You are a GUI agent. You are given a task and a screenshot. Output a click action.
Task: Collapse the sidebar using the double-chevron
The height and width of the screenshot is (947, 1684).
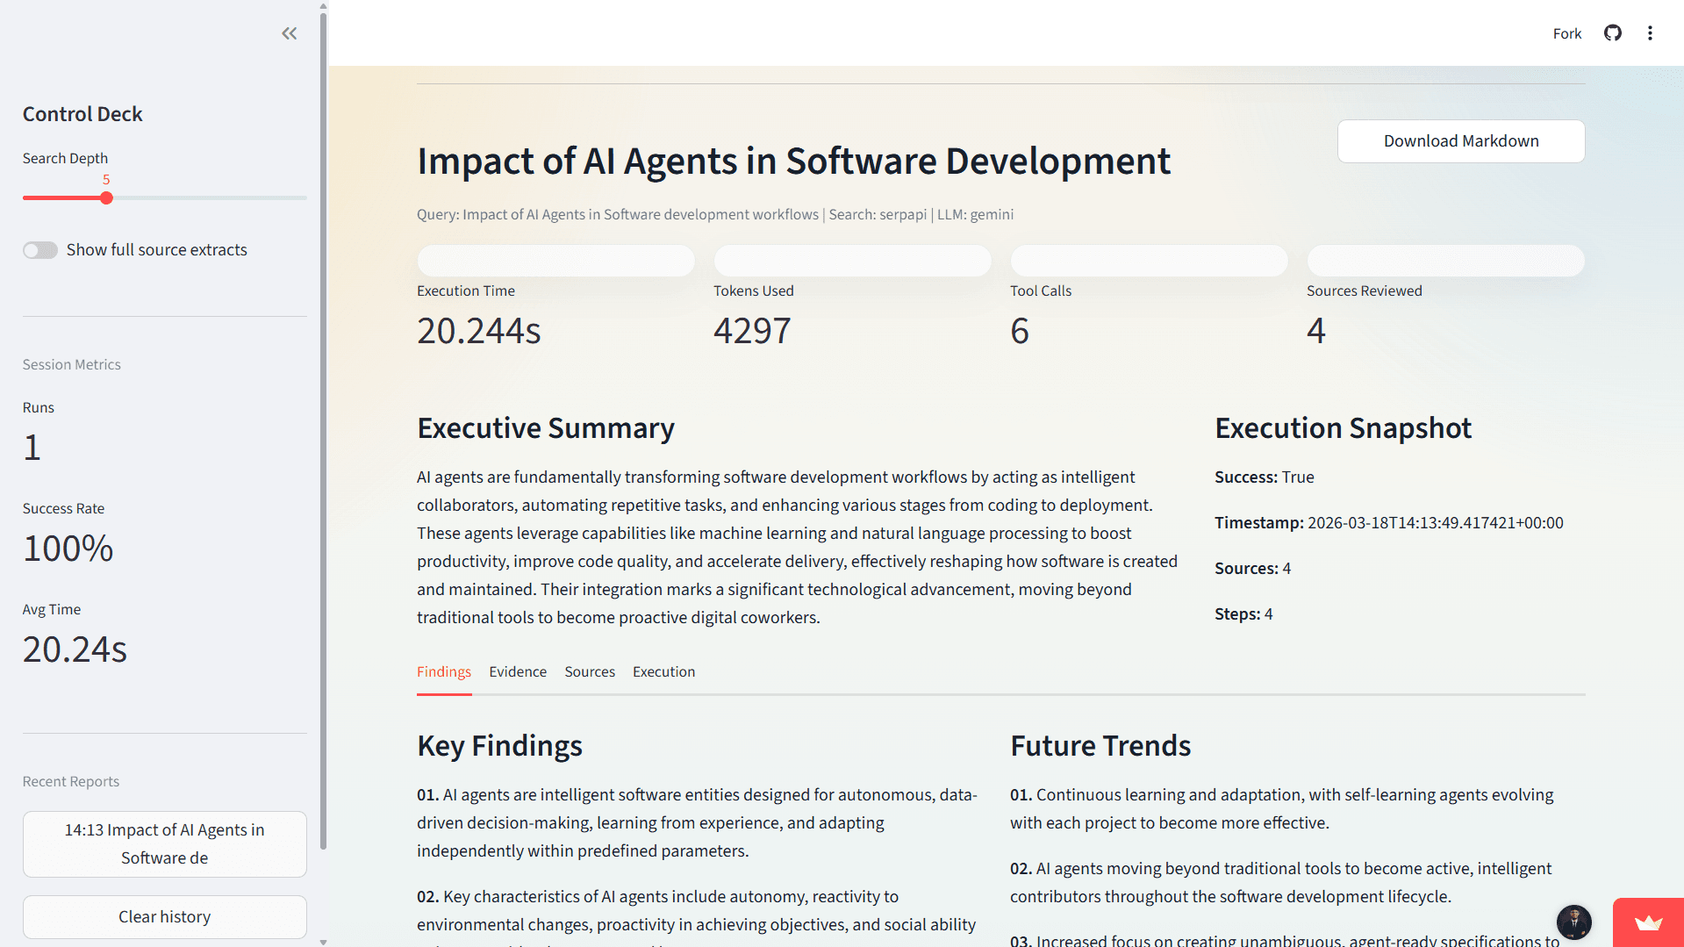point(290,32)
